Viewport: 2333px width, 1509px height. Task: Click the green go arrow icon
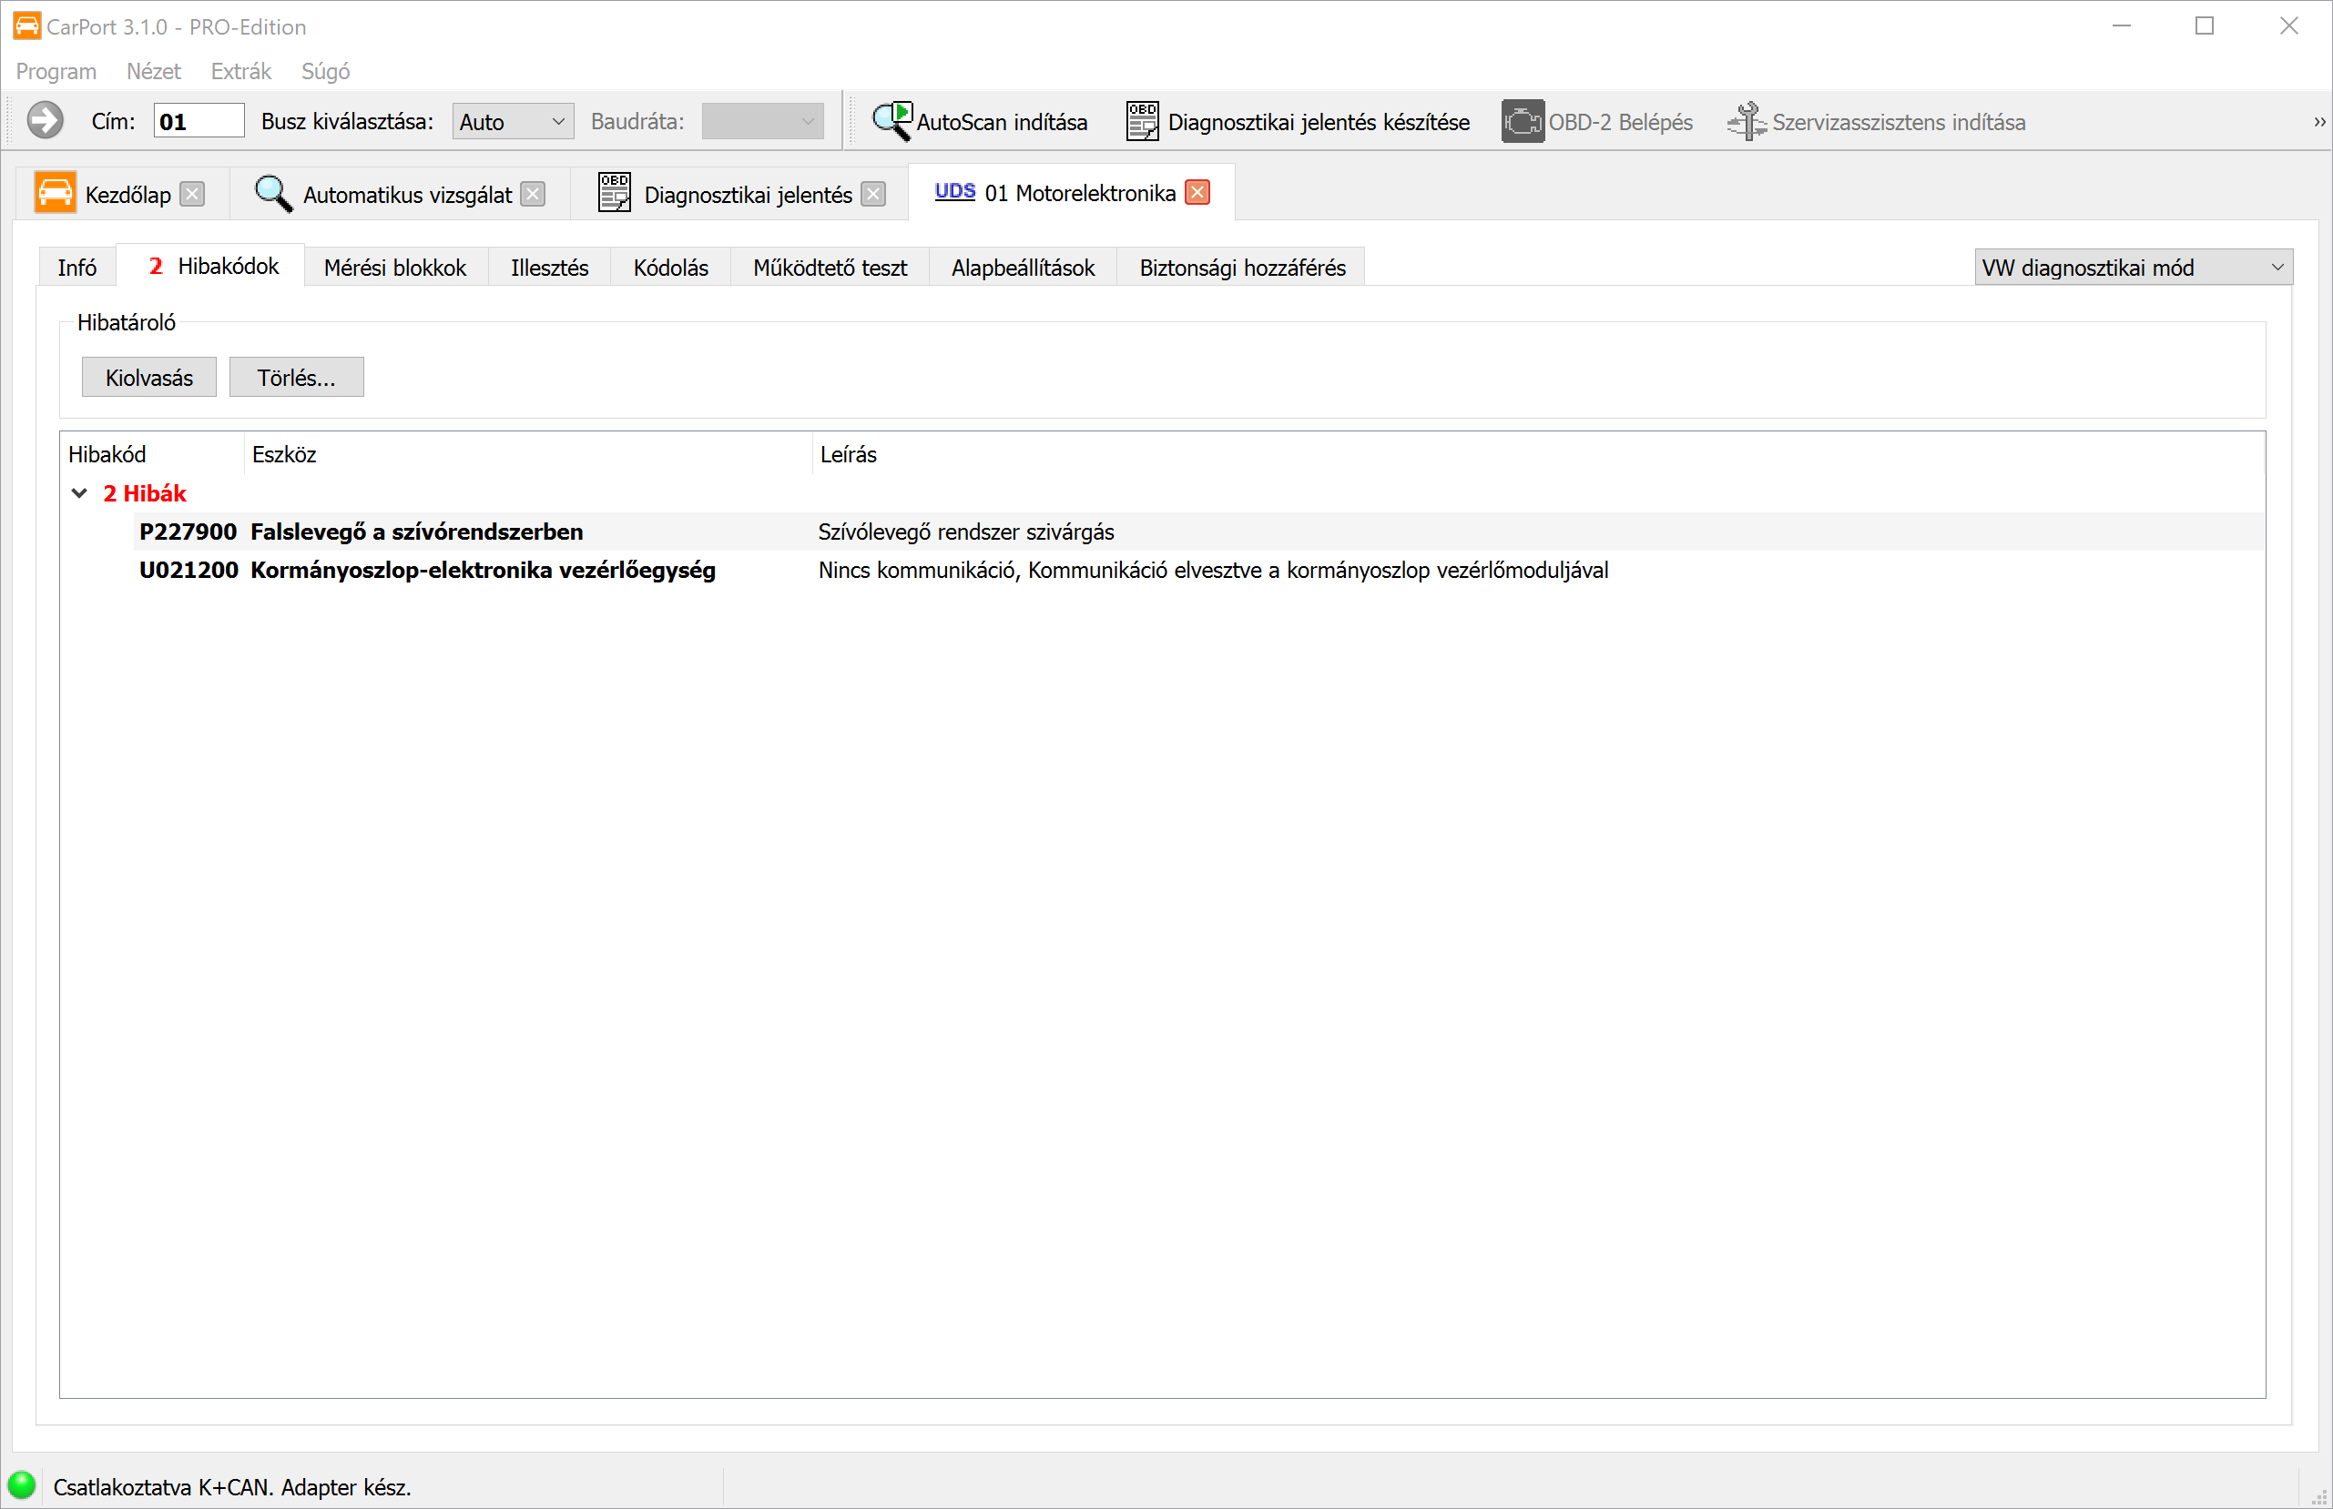[x=44, y=122]
